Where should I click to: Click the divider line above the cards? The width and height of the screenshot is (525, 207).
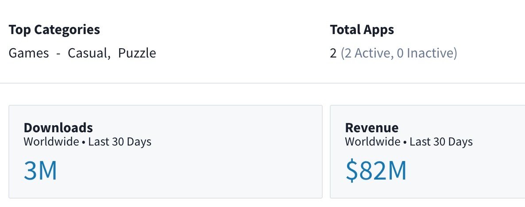tap(262, 83)
